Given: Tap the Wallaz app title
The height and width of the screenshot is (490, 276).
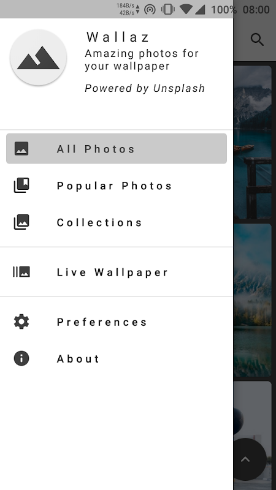Looking at the screenshot, I should 118,37.
